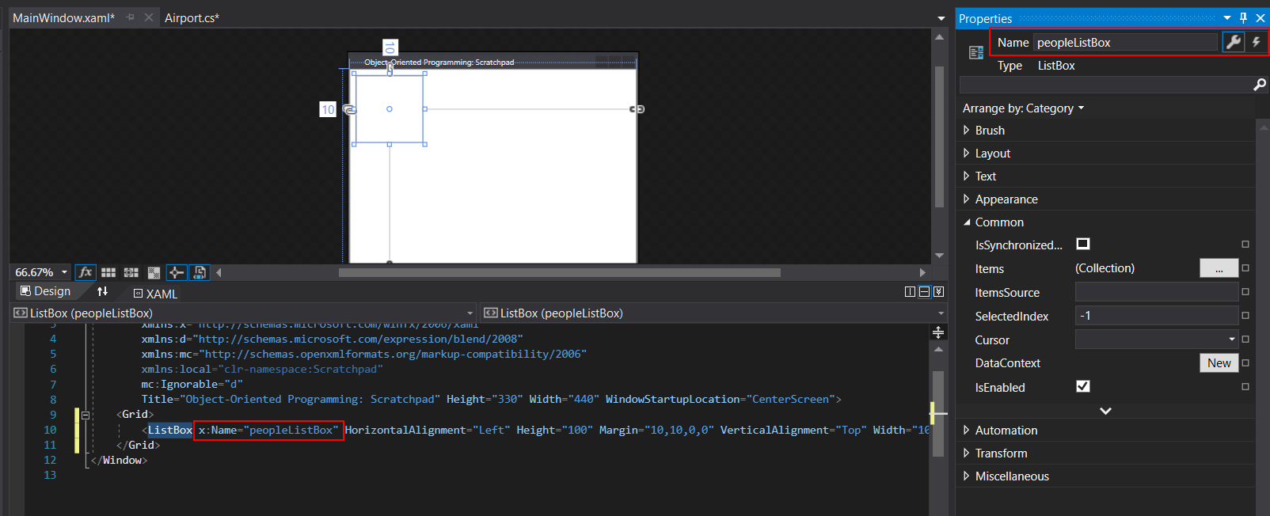Click the SelectedIndex value field
The image size is (1270, 516).
1156,316
